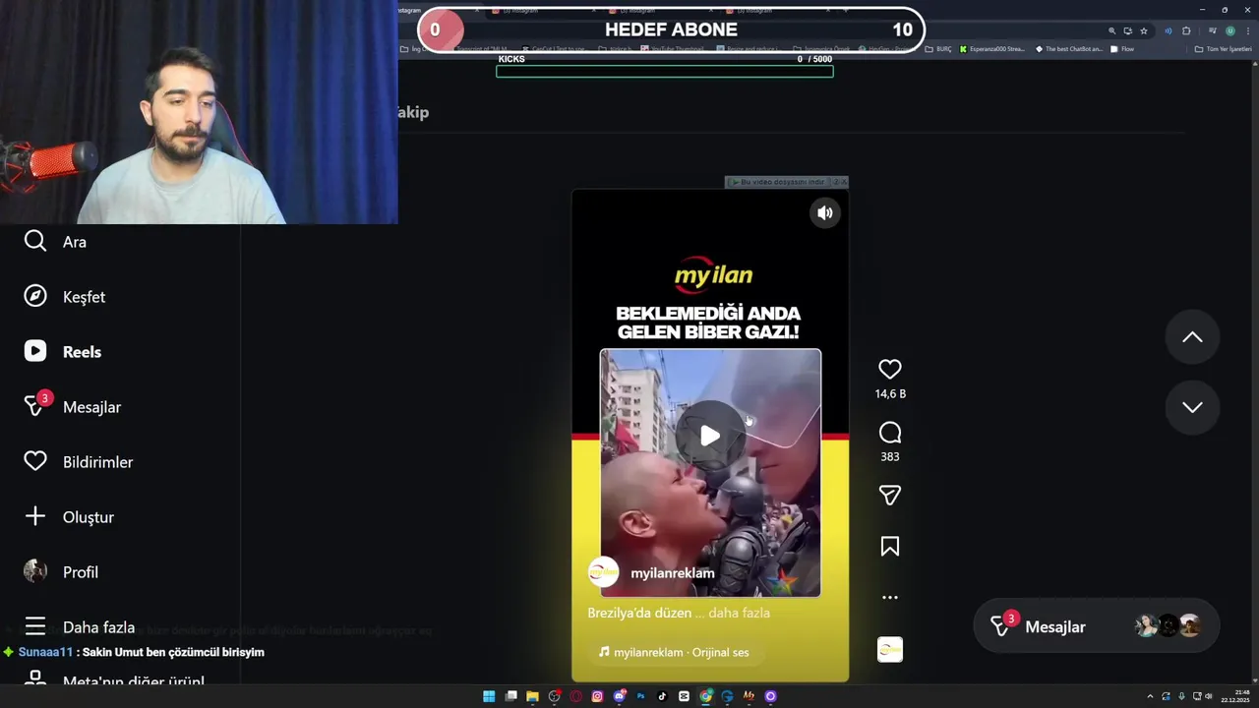Open Photoshop from taskbar

640,696
